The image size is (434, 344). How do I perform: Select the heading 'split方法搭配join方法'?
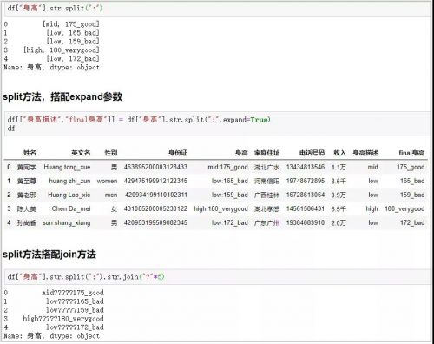click(x=49, y=255)
